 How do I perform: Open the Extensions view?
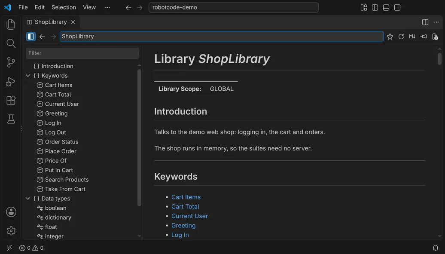tap(11, 100)
